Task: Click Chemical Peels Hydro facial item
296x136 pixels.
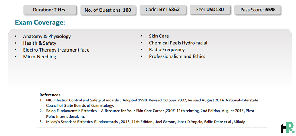Action: click(178, 43)
